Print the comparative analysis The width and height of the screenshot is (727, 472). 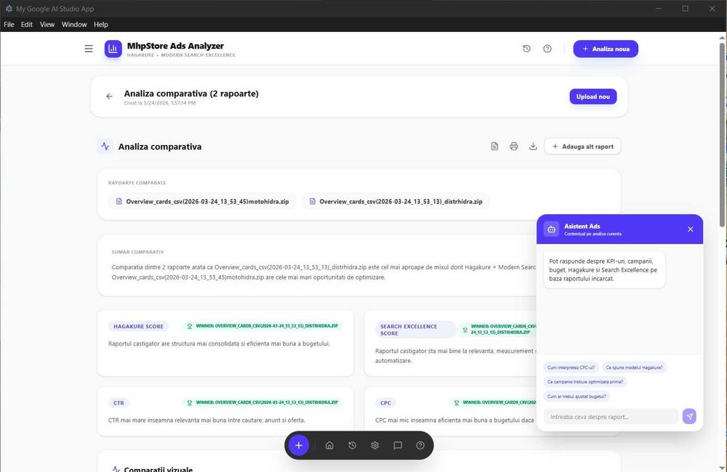(x=514, y=147)
